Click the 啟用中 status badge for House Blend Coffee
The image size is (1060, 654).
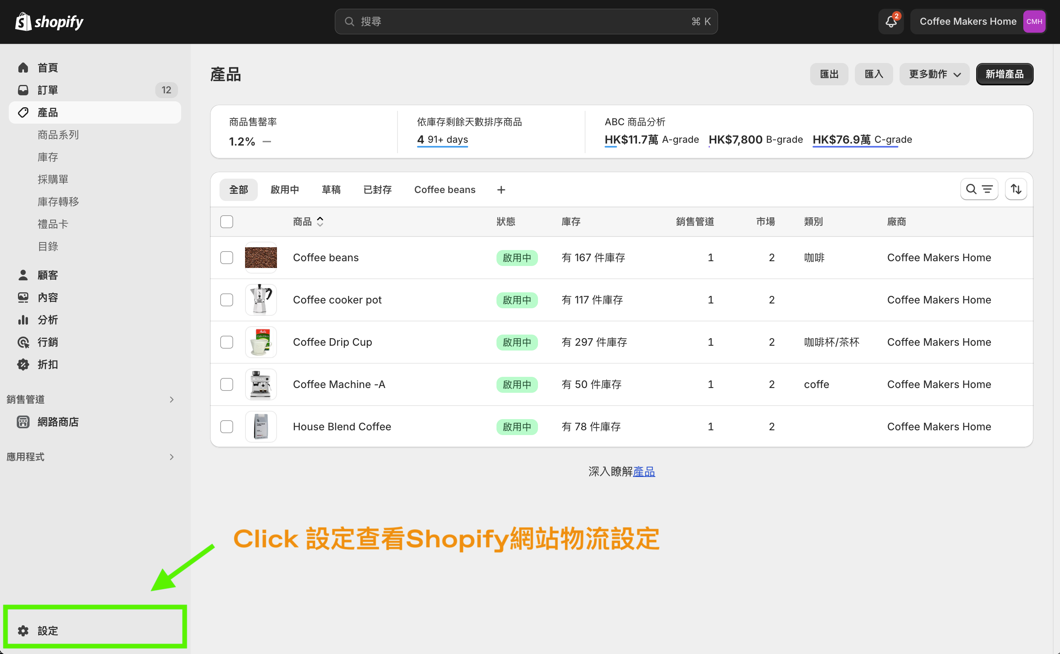point(517,427)
